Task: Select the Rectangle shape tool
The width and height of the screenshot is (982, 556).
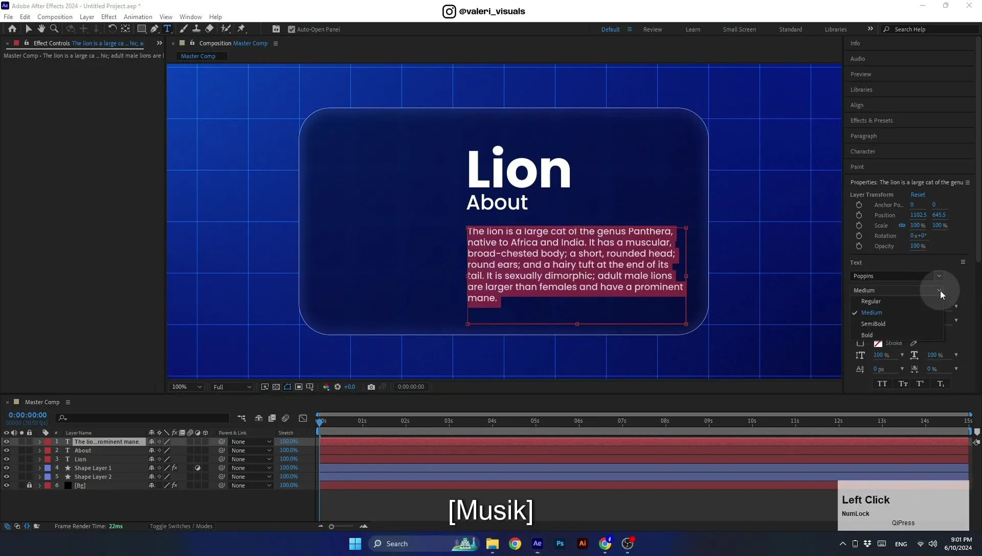Action: click(142, 29)
